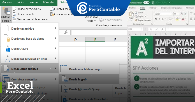Click the Conexiones existentes ribbon icon

[x=52, y=14]
